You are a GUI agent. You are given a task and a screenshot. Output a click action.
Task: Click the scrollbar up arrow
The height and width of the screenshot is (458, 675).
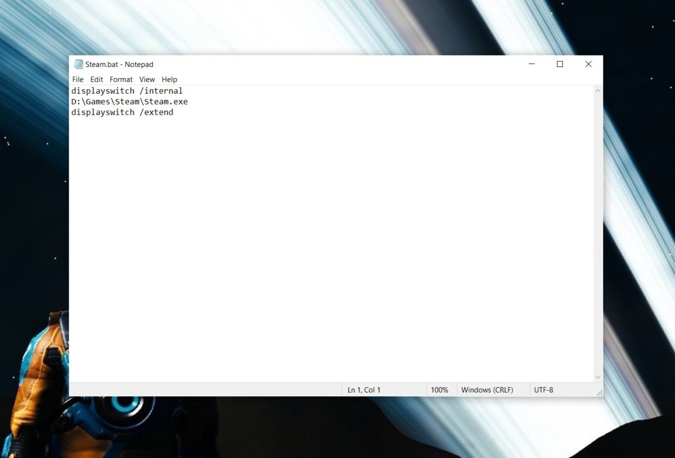click(x=598, y=90)
